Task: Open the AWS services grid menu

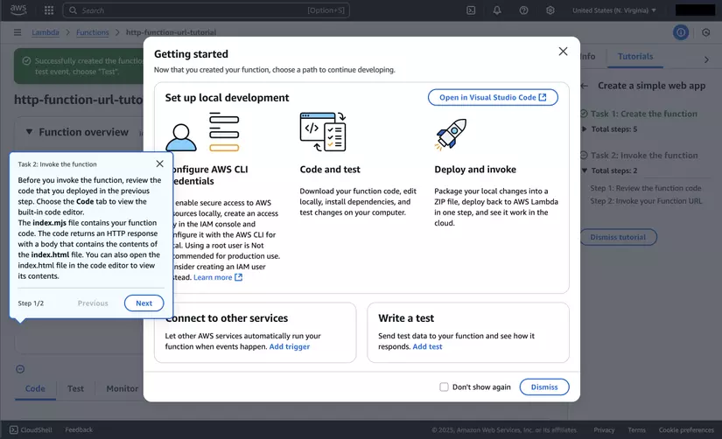Action: click(49, 10)
